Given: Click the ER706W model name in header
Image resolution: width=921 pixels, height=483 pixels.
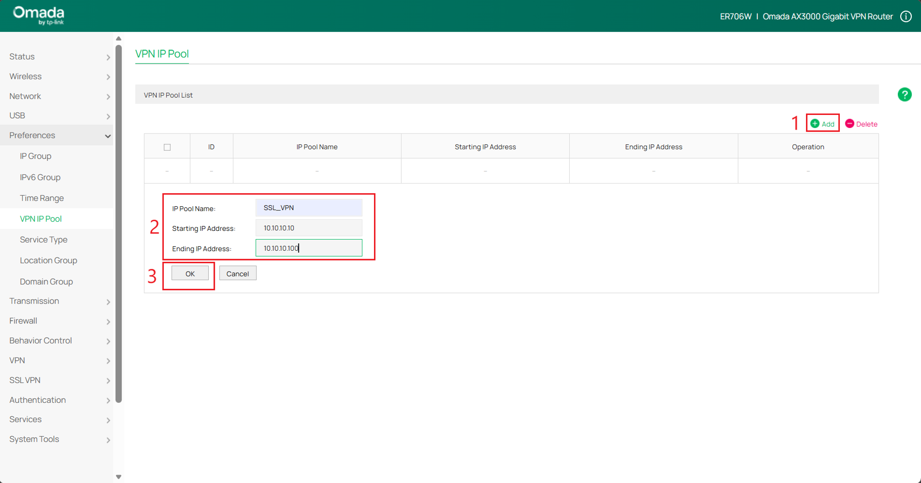Looking at the screenshot, I should 735,17.
